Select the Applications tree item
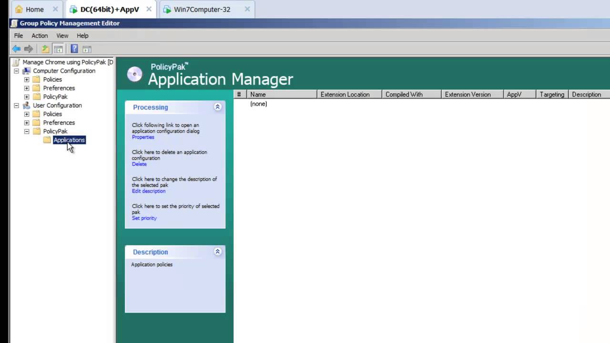The height and width of the screenshot is (343, 610). click(x=69, y=140)
